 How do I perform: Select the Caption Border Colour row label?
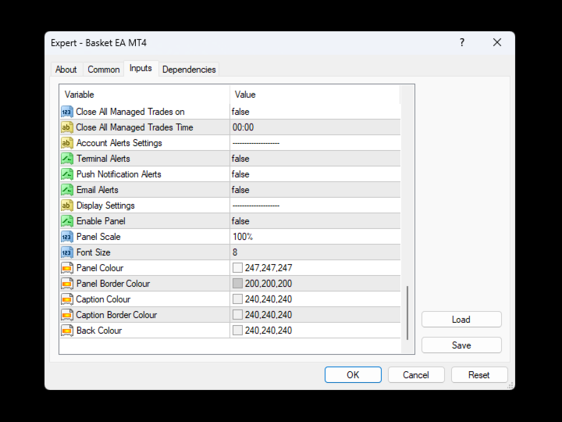(x=116, y=315)
